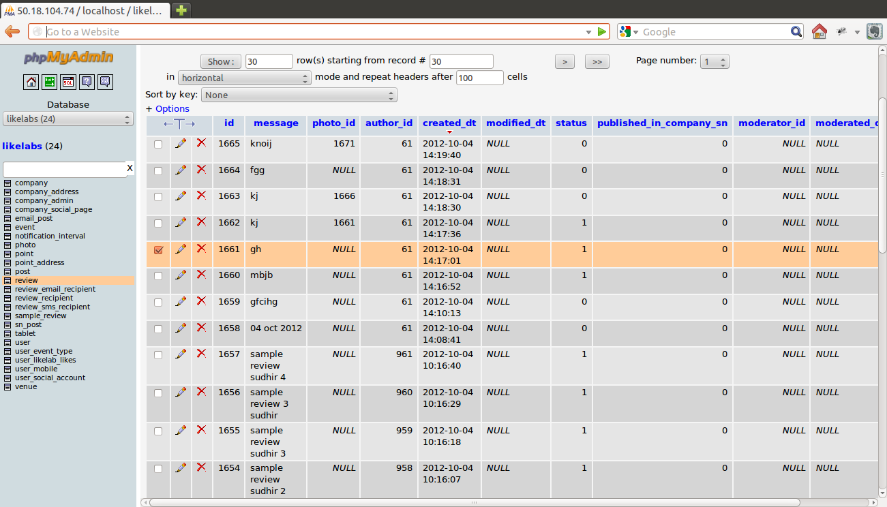887x507 pixels.
Task: Click the phpMyAdmin Home icon in the sidebar
Action: (x=31, y=82)
